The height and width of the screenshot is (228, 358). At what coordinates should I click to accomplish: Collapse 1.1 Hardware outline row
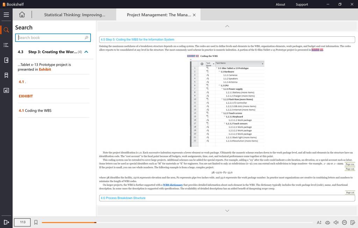220,72
